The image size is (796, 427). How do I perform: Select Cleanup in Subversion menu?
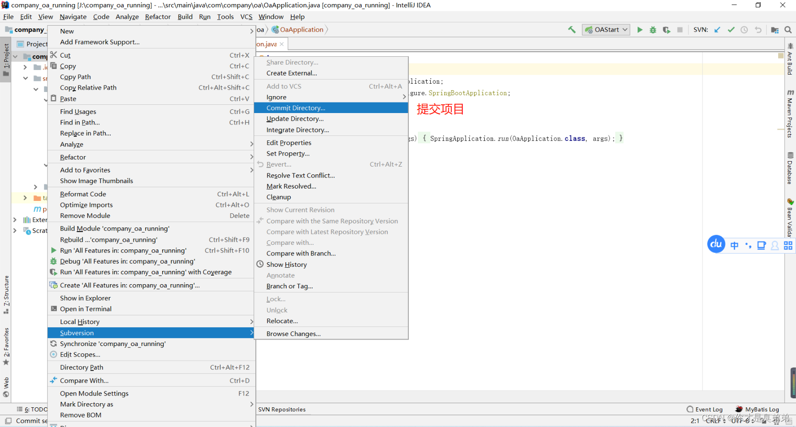(x=331, y=197)
